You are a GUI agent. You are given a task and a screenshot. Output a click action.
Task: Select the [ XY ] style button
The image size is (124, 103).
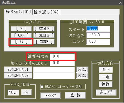point(21,42)
